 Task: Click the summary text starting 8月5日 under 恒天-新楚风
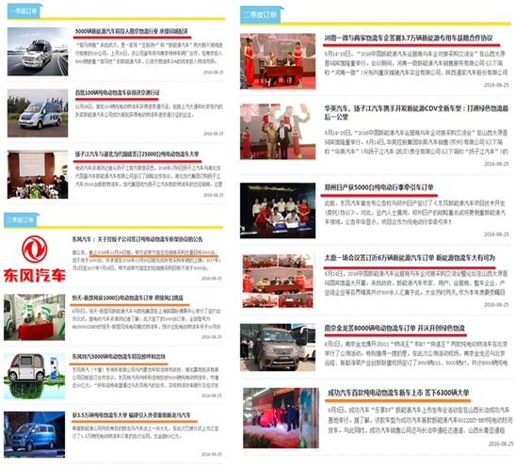[147, 318]
